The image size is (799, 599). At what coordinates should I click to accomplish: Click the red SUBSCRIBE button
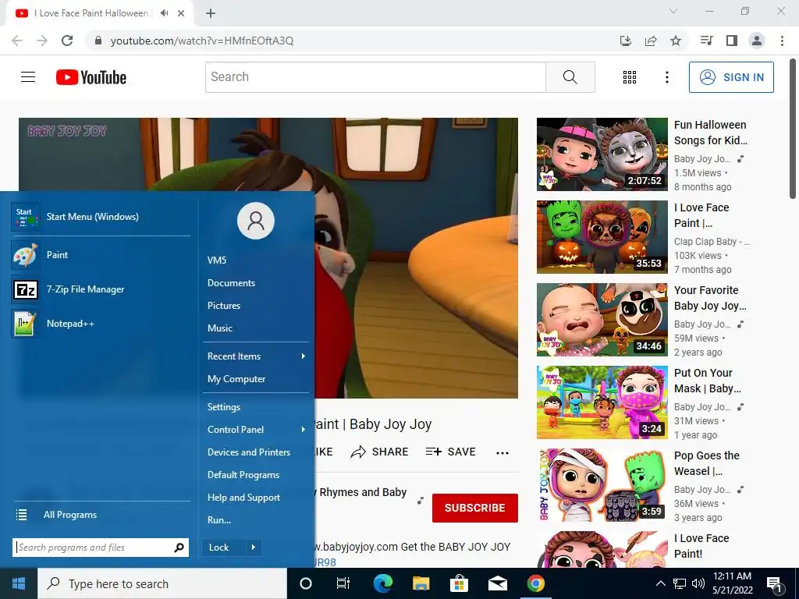point(475,508)
